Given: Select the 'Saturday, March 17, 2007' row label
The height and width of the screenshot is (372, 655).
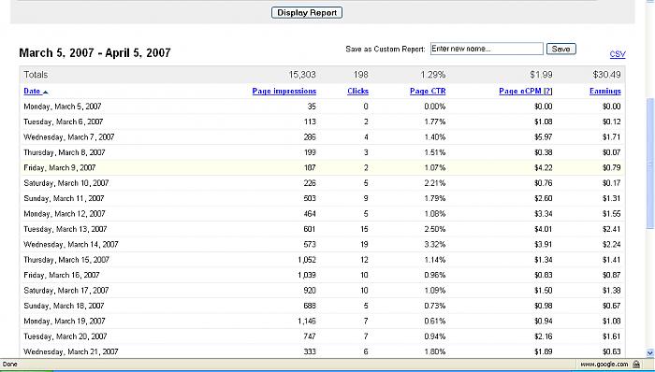Looking at the screenshot, I should point(66,291).
